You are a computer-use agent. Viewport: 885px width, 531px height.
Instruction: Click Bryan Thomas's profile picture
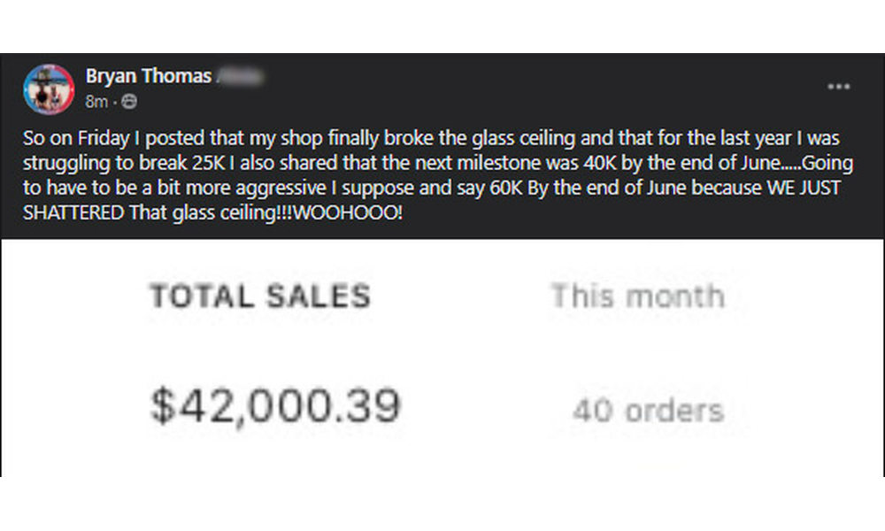(x=50, y=88)
